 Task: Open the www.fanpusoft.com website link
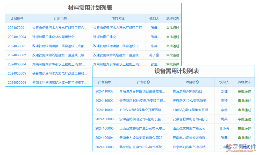tap(241, 151)
